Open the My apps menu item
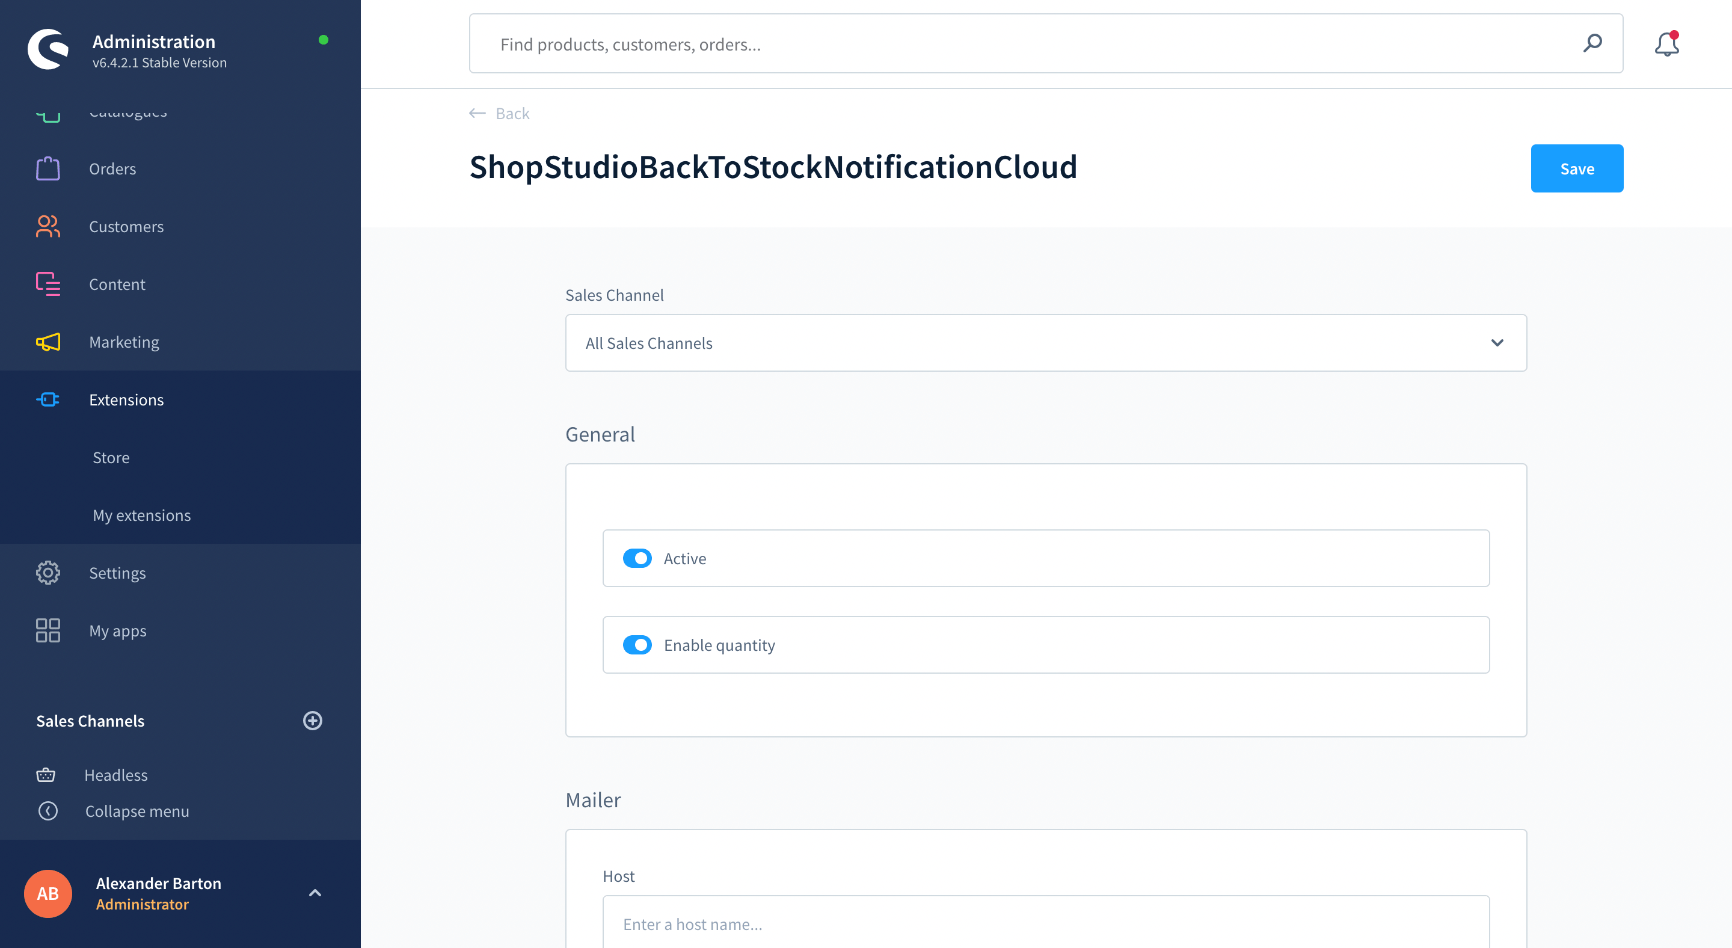 point(118,630)
